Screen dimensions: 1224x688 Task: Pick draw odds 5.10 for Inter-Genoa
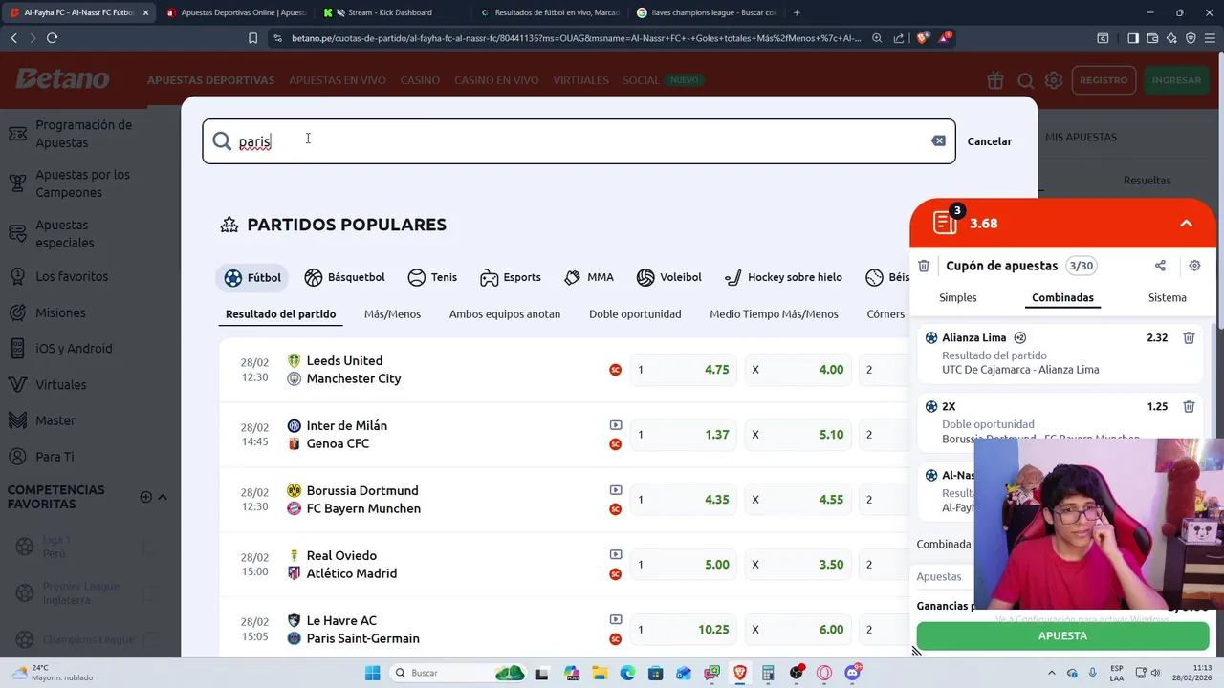point(798,435)
